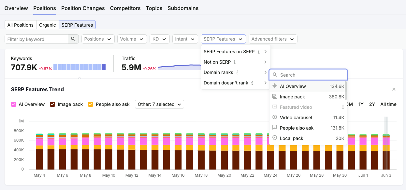Switch to the Competitors tab
Viewport: 406px width, 190px height.
125,8
